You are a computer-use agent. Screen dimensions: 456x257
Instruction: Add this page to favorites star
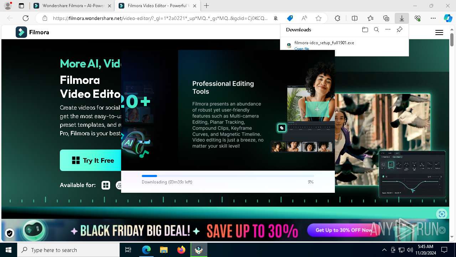tap(318, 18)
